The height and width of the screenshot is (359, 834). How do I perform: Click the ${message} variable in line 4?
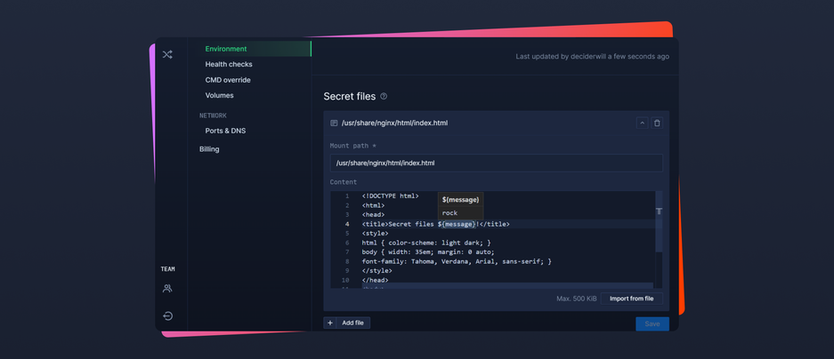tap(457, 224)
